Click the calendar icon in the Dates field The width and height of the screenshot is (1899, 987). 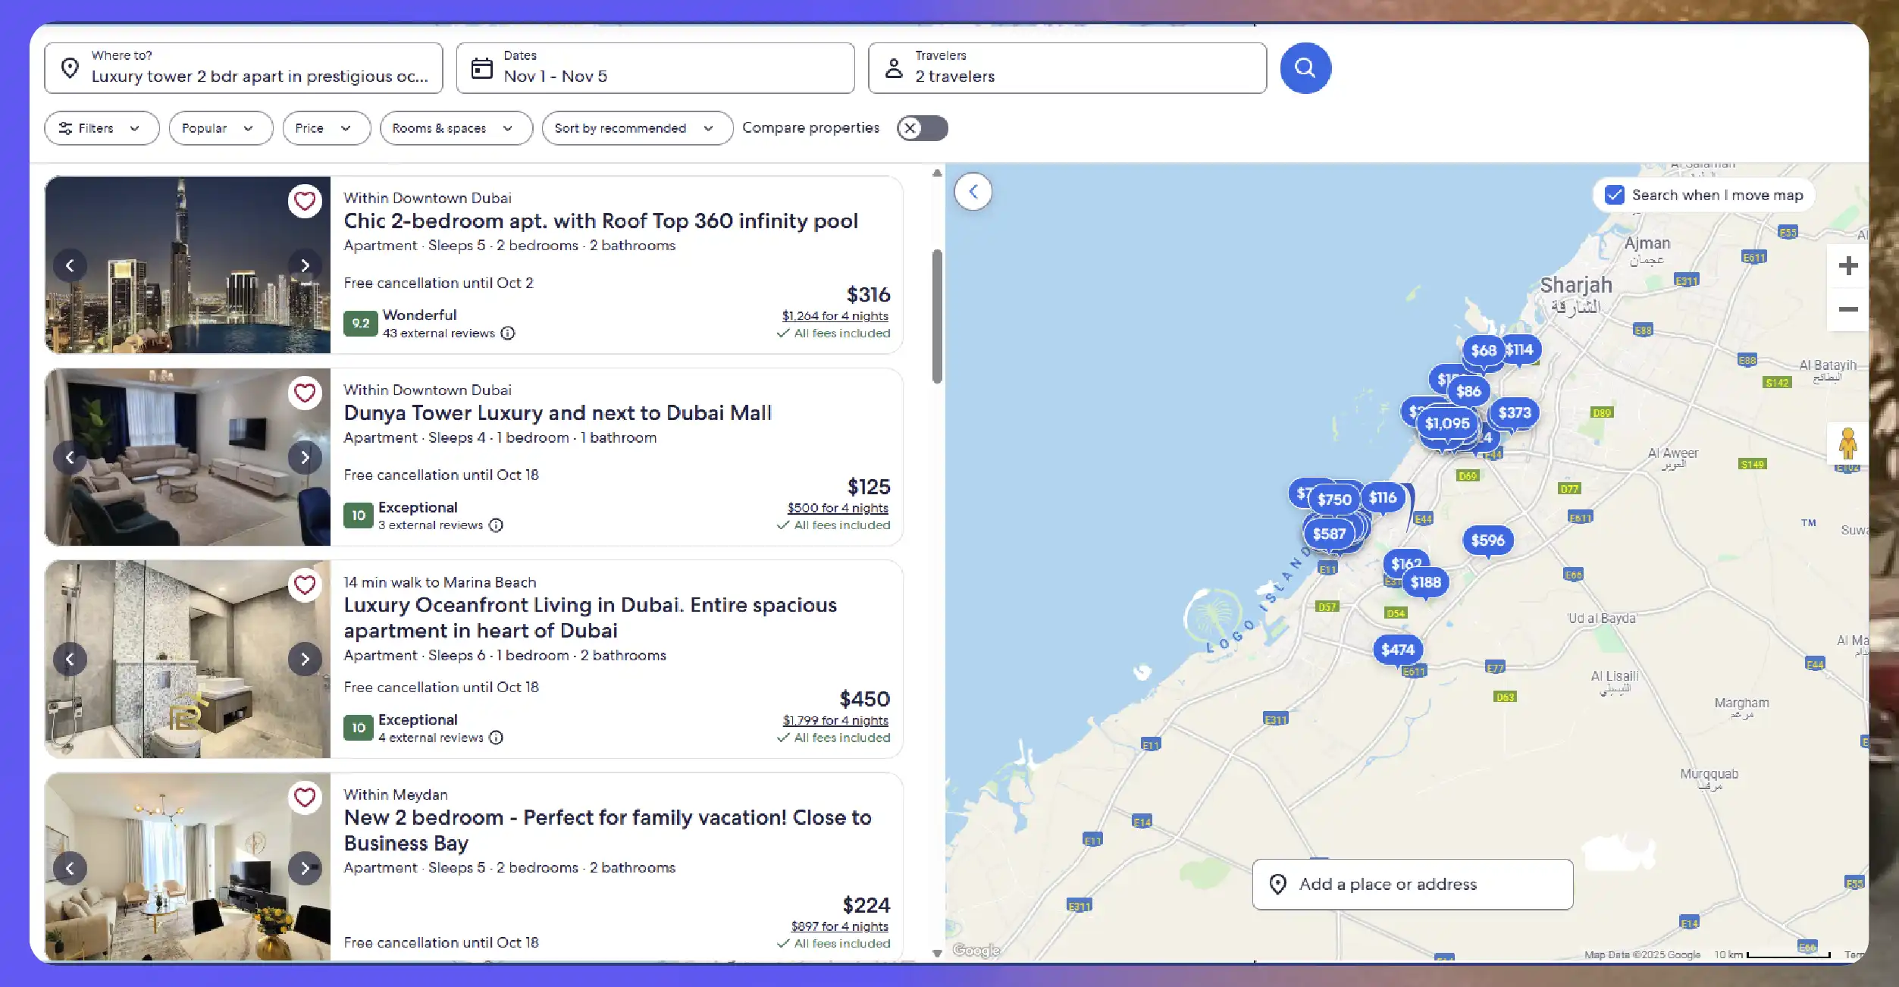tap(483, 67)
